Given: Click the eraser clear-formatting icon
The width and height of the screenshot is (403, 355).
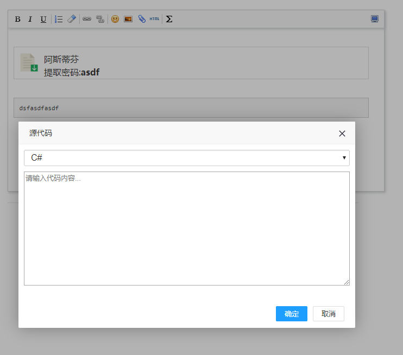Looking at the screenshot, I should click(72, 19).
